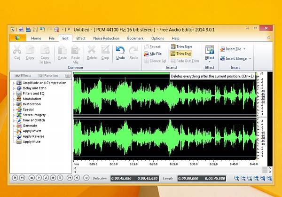The image size is (282, 197).
Task: Open the Help ribbon tab
Action: click(175, 39)
